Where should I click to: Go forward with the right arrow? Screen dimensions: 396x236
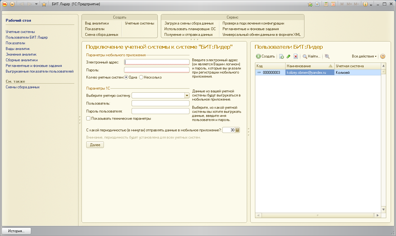(x=29, y=4)
